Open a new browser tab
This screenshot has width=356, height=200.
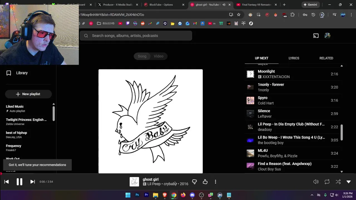(284, 5)
